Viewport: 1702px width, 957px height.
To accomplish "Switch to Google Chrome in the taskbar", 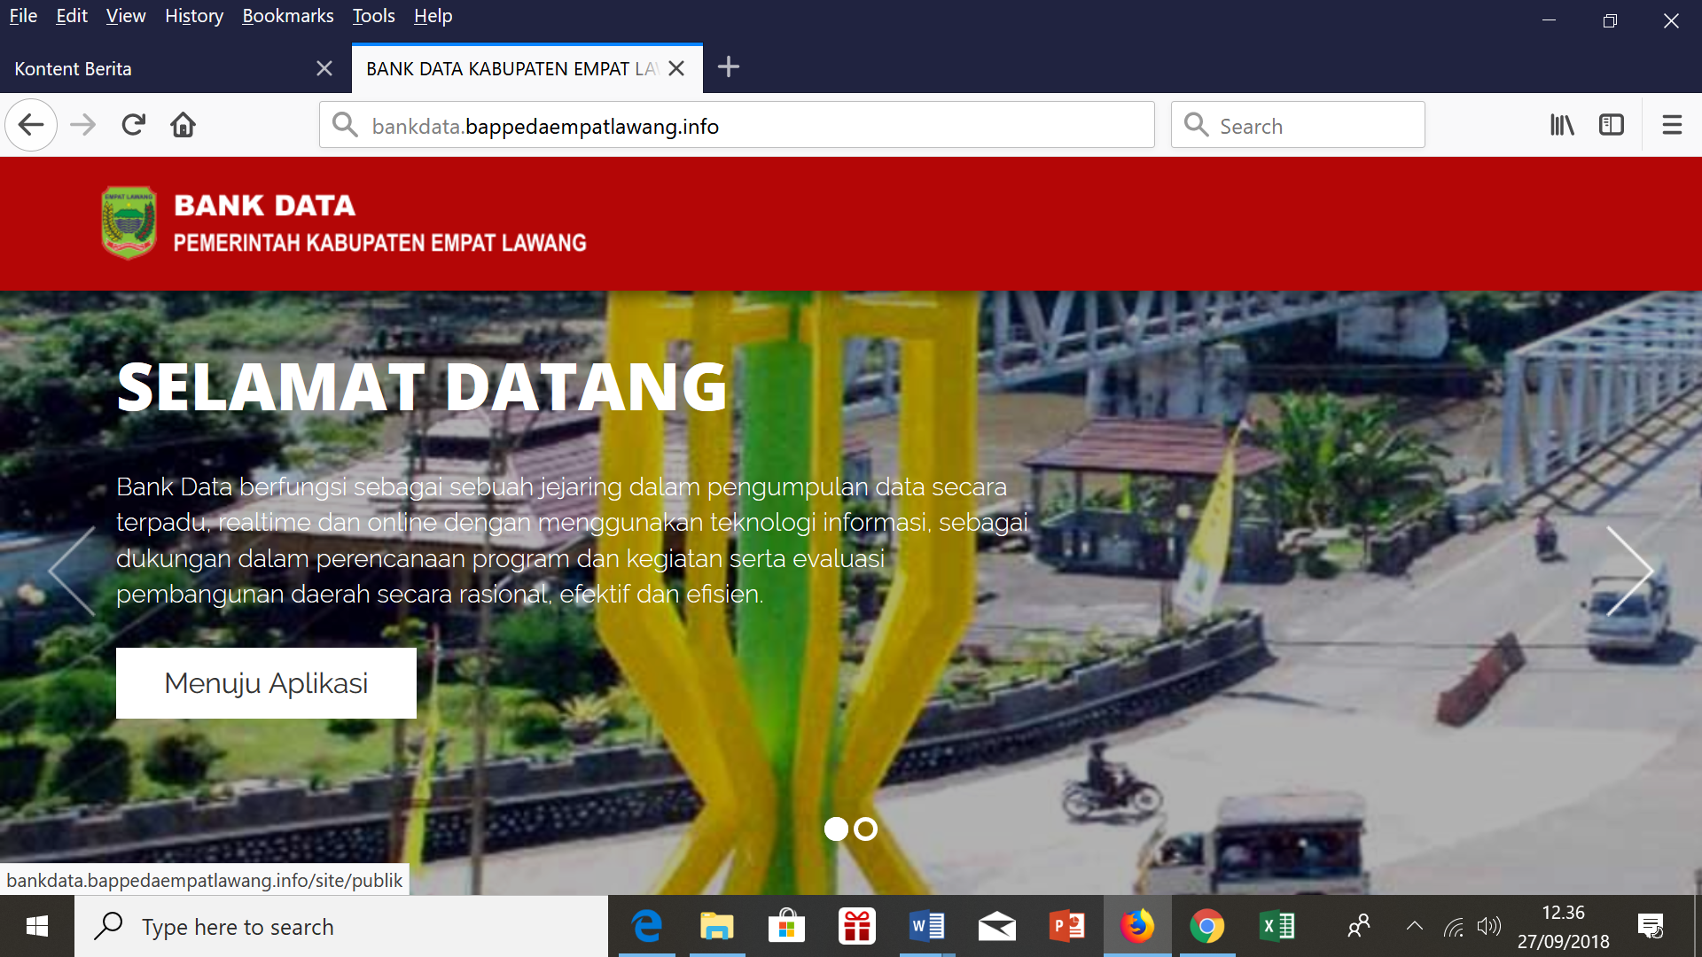I will [1206, 927].
